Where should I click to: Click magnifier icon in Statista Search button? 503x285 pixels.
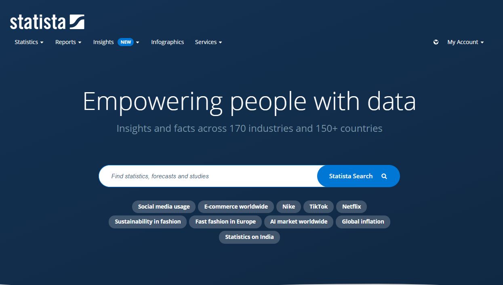coord(384,176)
